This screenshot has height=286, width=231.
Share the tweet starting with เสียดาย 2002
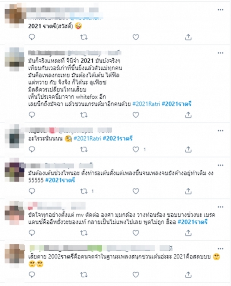(x=188, y=274)
